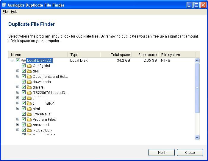Click the Config.Msi folder icon
This screenshot has width=208, height=161.
point(29,66)
